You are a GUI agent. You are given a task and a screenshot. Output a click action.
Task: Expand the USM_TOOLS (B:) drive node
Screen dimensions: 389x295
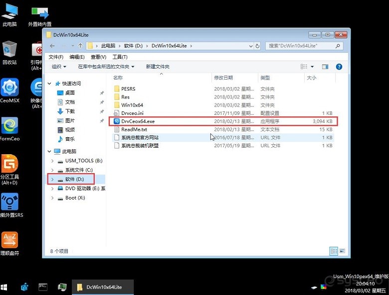[x=53, y=161]
